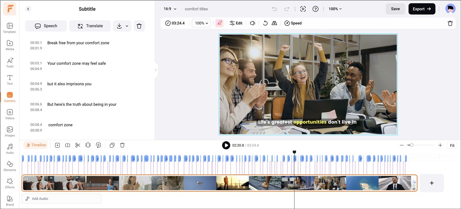Open the canvas zoom 100% dropdown in top bar
The width and height of the screenshot is (461, 209).
(335, 9)
